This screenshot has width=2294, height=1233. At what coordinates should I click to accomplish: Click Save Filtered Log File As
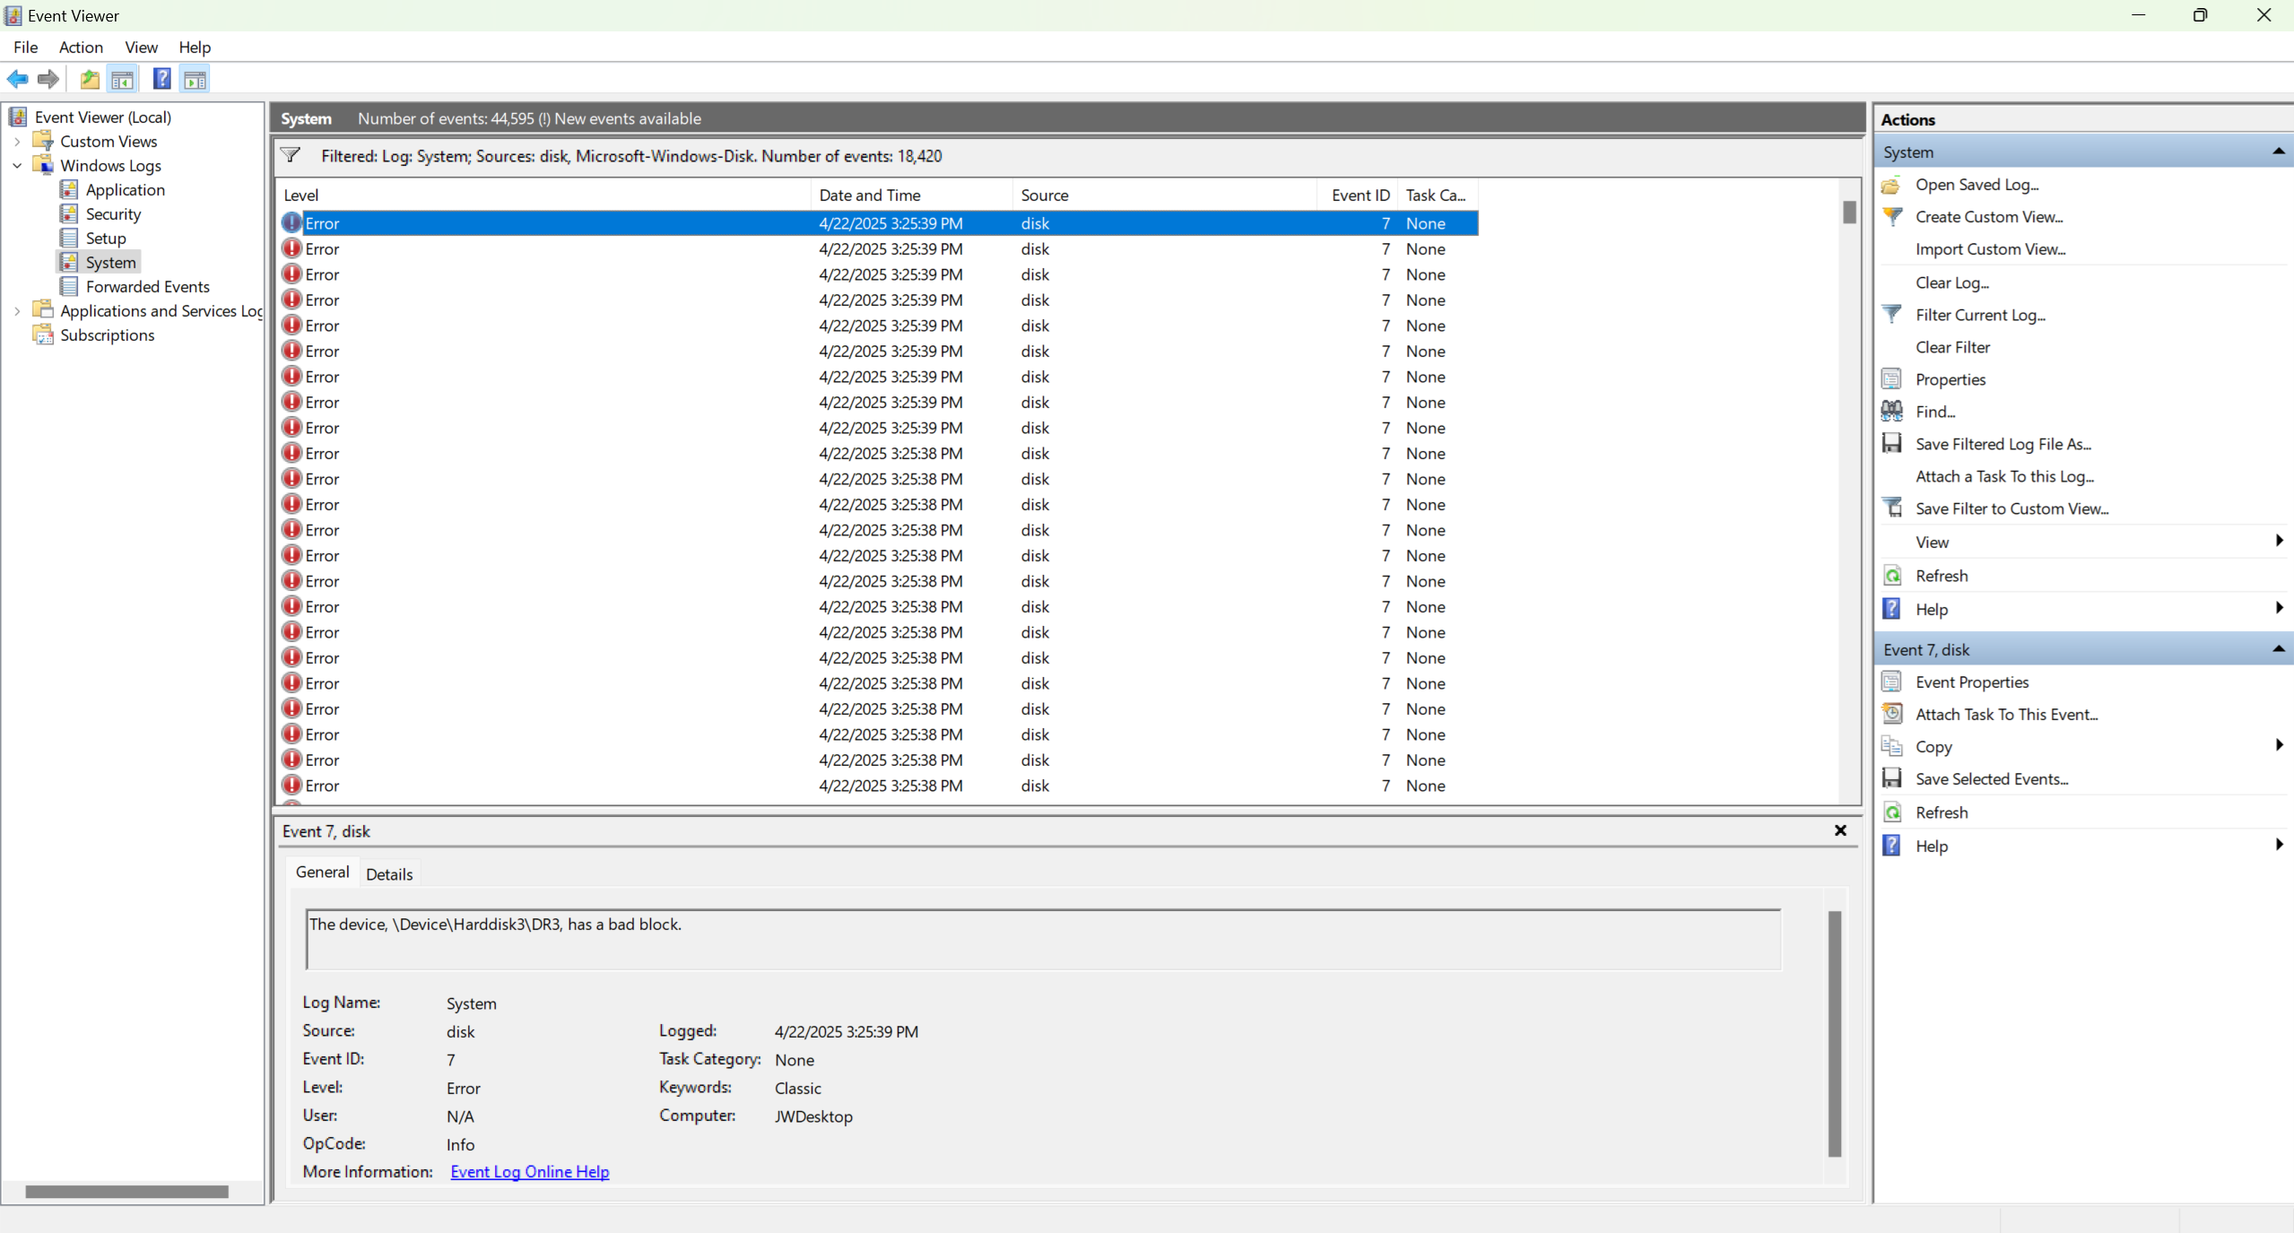coord(2003,444)
